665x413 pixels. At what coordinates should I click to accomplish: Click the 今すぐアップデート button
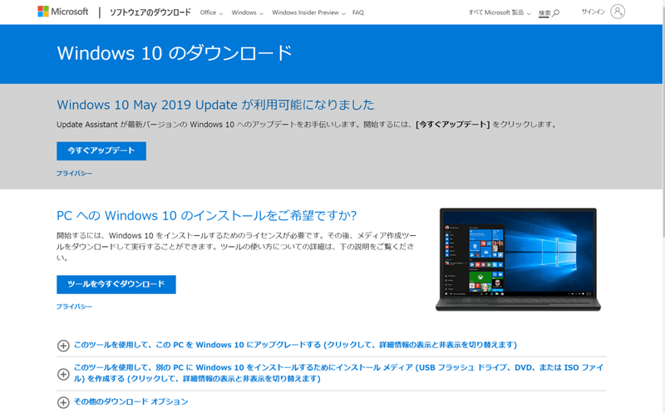coord(101,151)
